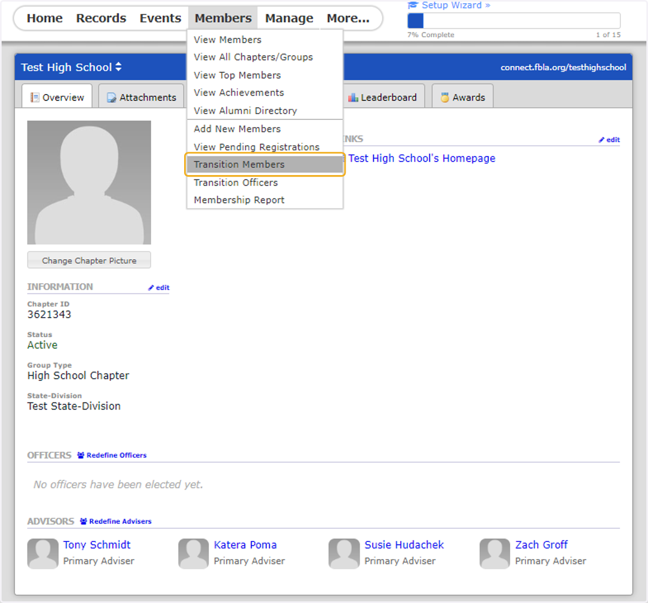Click the 'No officers have been elected yet' text

click(x=118, y=485)
